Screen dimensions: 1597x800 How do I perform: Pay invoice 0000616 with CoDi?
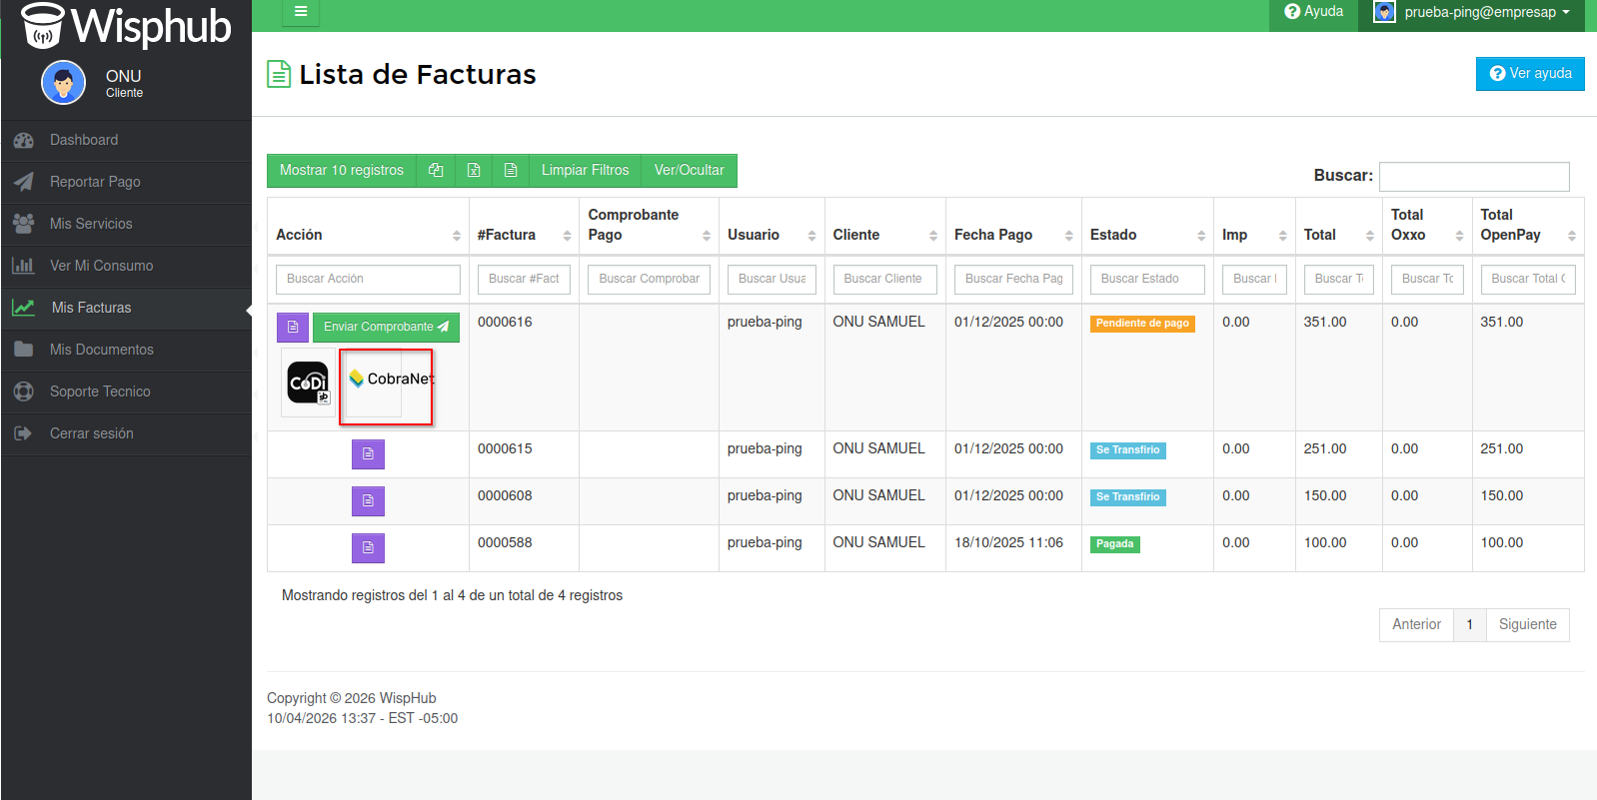(x=308, y=383)
